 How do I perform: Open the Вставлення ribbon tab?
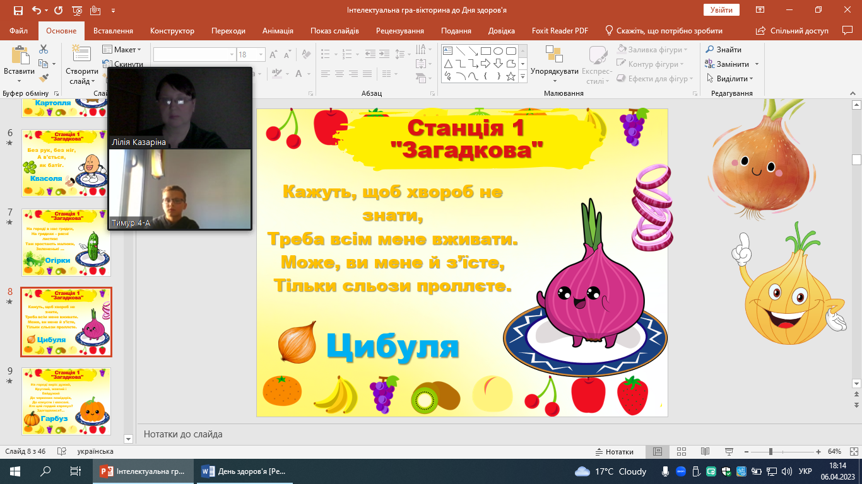pyautogui.click(x=113, y=31)
